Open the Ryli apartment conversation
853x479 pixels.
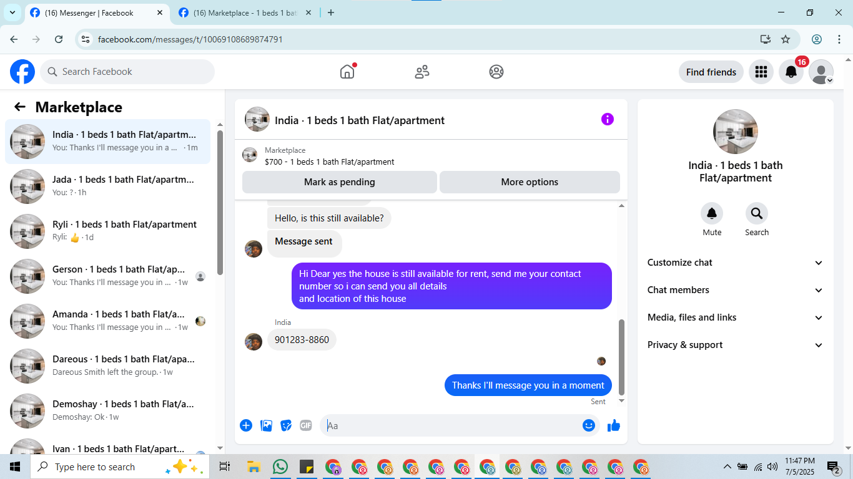pyautogui.click(x=107, y=231)
